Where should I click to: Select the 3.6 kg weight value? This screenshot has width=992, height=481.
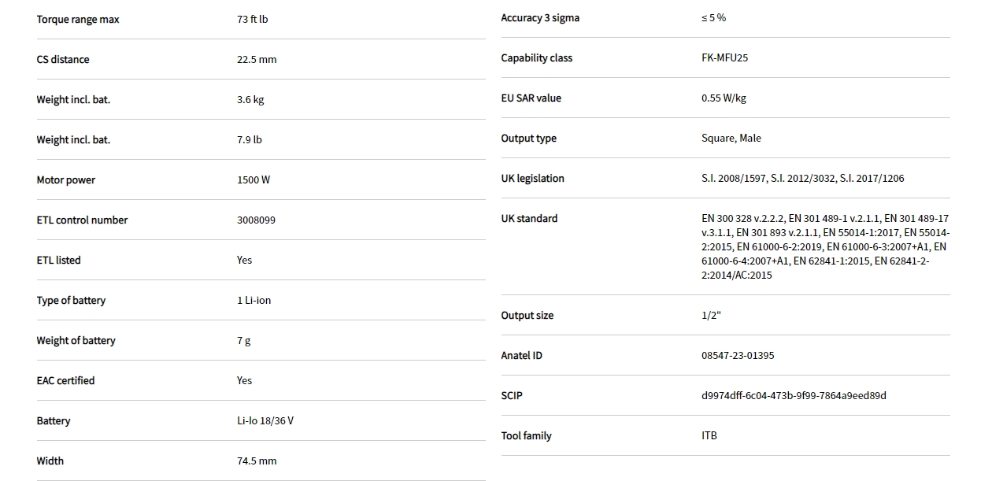pos(250,100)
